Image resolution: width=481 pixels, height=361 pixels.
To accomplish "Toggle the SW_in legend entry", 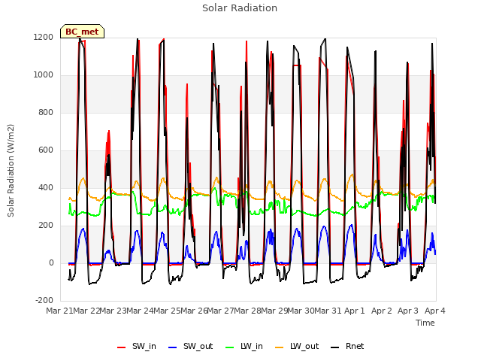I will [137, 346].
